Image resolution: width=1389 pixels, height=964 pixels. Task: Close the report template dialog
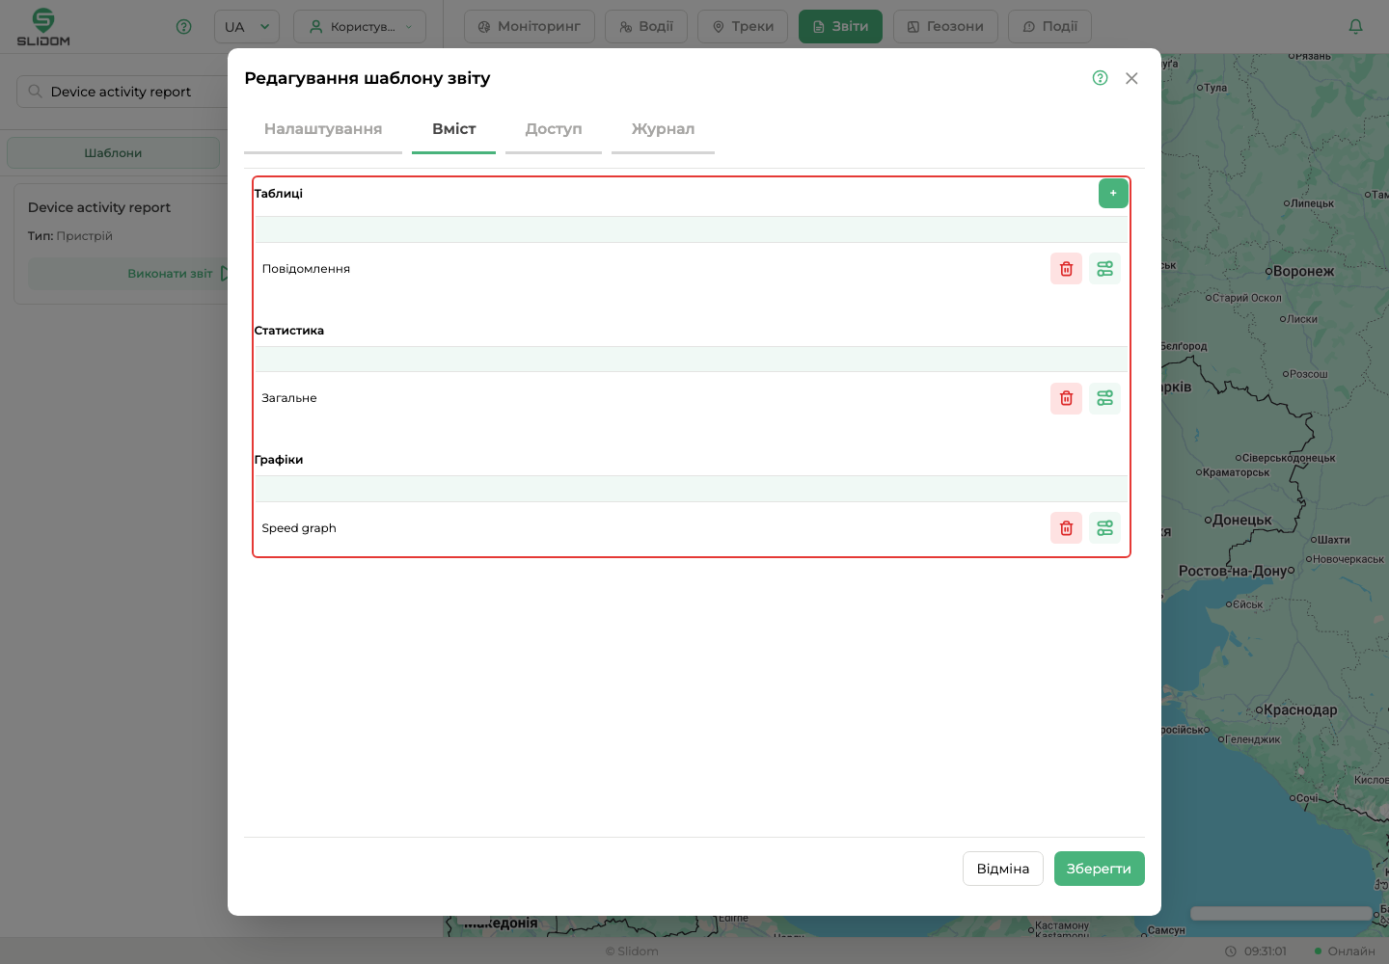click(x=1131, y=78)
